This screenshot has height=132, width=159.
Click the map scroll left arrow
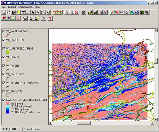pos(50,123)
